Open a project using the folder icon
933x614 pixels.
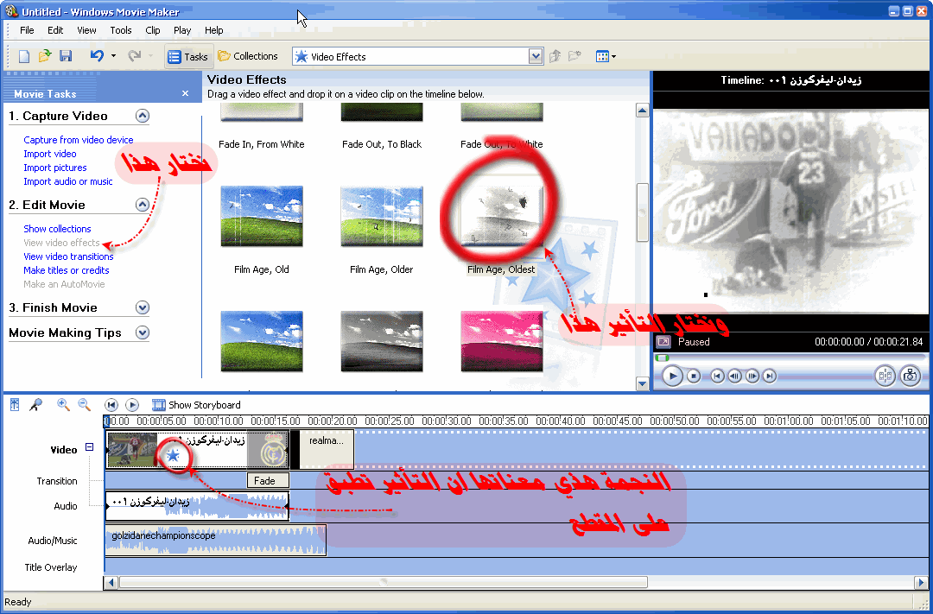click(45, 56)
